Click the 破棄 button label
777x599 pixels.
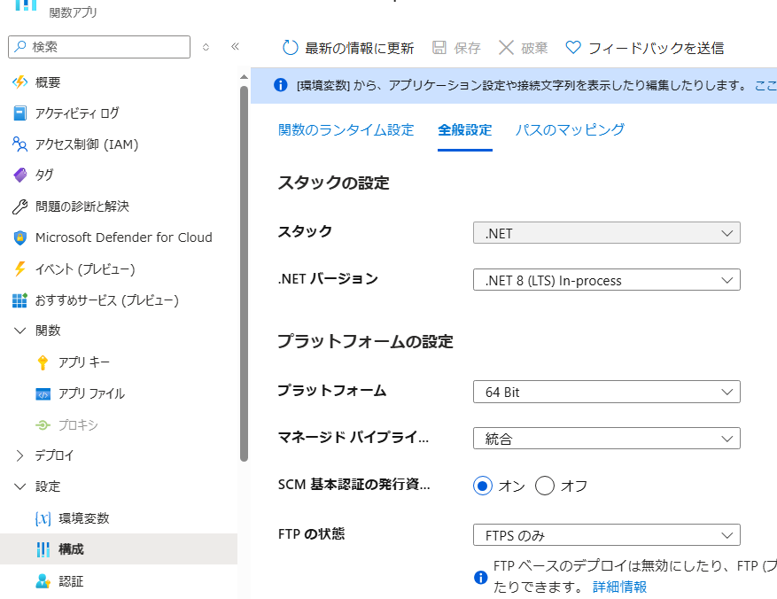pos(534,48)
